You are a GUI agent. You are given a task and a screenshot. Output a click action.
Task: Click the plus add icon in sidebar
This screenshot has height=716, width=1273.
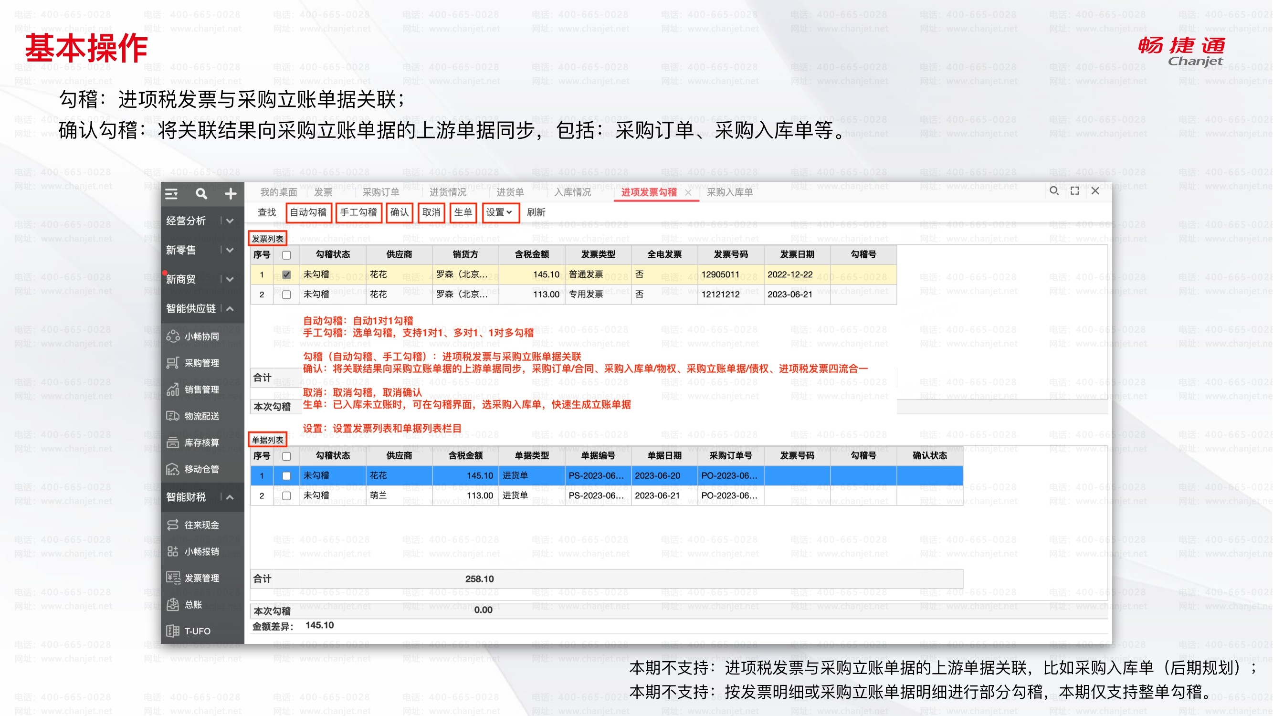pyautogui.click(x=230, y=194)
